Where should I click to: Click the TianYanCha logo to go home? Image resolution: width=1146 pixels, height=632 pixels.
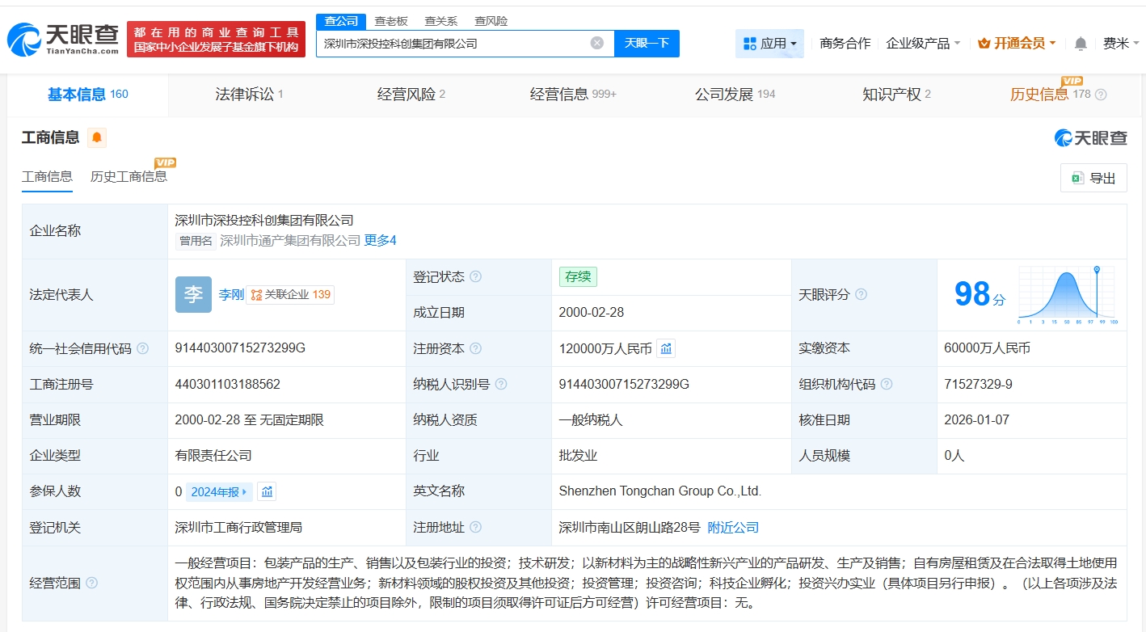click(63, 38)
